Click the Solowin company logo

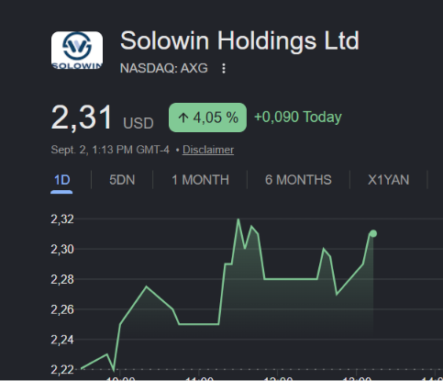tap(77, 50)
